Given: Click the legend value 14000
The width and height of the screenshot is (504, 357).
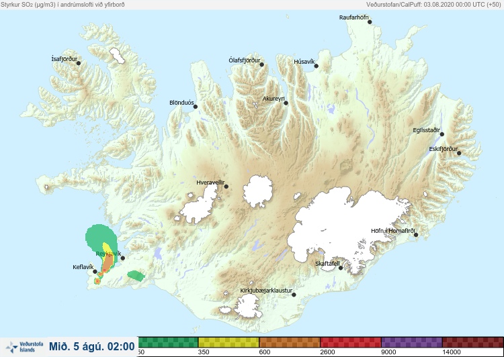Looking at the screenshot, I should 452,352.
